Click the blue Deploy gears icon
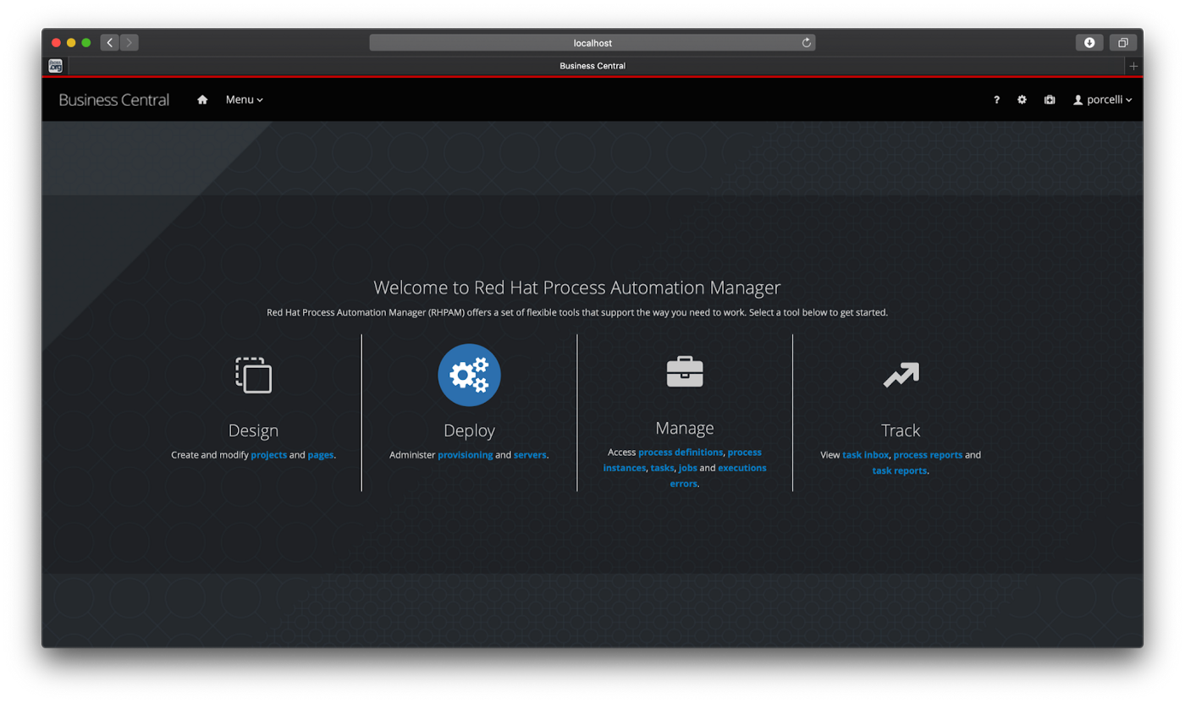The image size is (1185, 703). coord(469,375)
